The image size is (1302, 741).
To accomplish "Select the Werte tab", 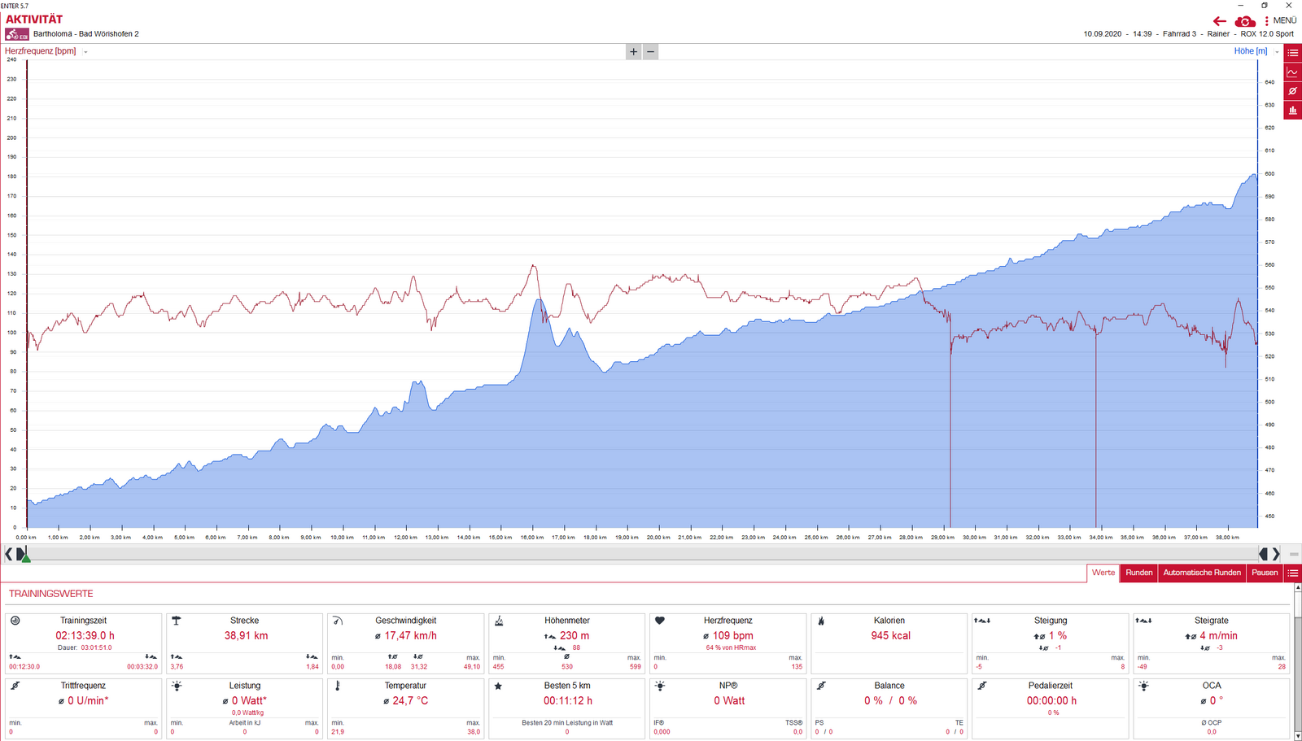I will tap(1103, 573).
